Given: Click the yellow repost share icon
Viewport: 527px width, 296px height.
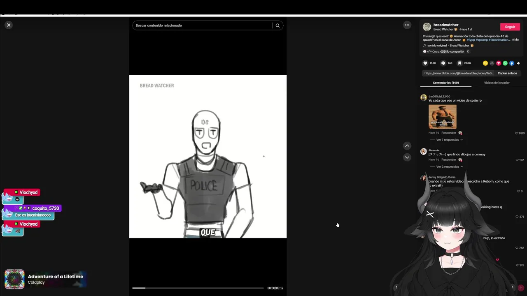Looking at the screenshot, I should [x=485, y=63].
